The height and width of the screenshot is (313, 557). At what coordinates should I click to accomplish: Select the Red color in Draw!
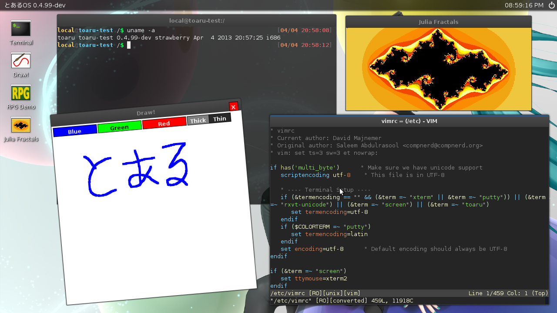click(164, 123)
